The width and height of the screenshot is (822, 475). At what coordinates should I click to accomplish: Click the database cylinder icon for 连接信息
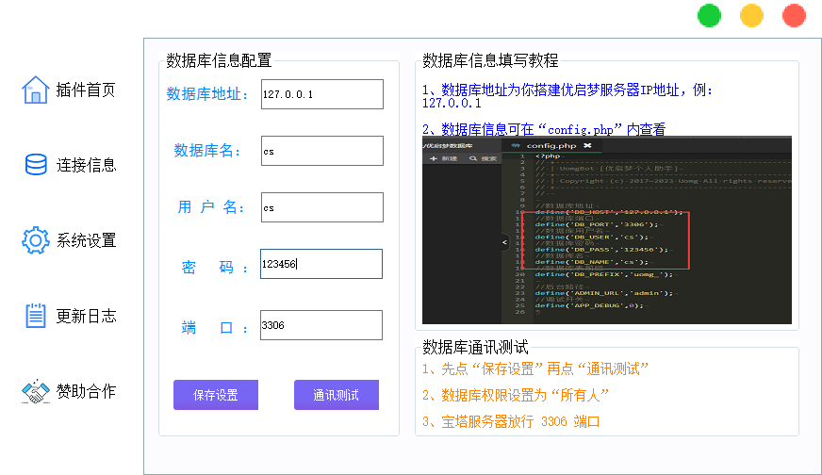(x=35, y=165)
